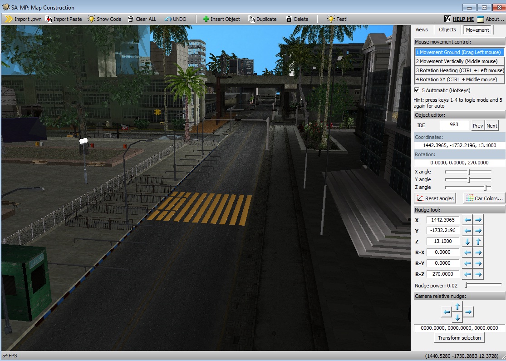
Task: Click the R-Y rotation value field
Action: [x=443, y=263]
